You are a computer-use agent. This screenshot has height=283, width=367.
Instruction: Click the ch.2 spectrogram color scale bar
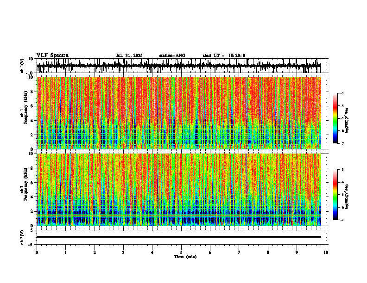pyautogui.click(x=335, y=195)
